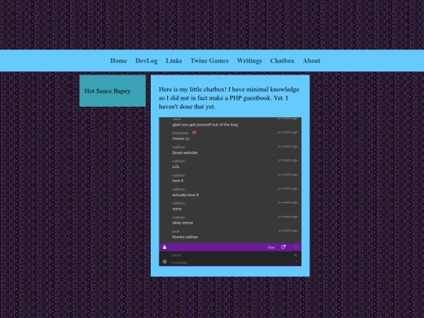Focus the name input field

tap(231, 255)
